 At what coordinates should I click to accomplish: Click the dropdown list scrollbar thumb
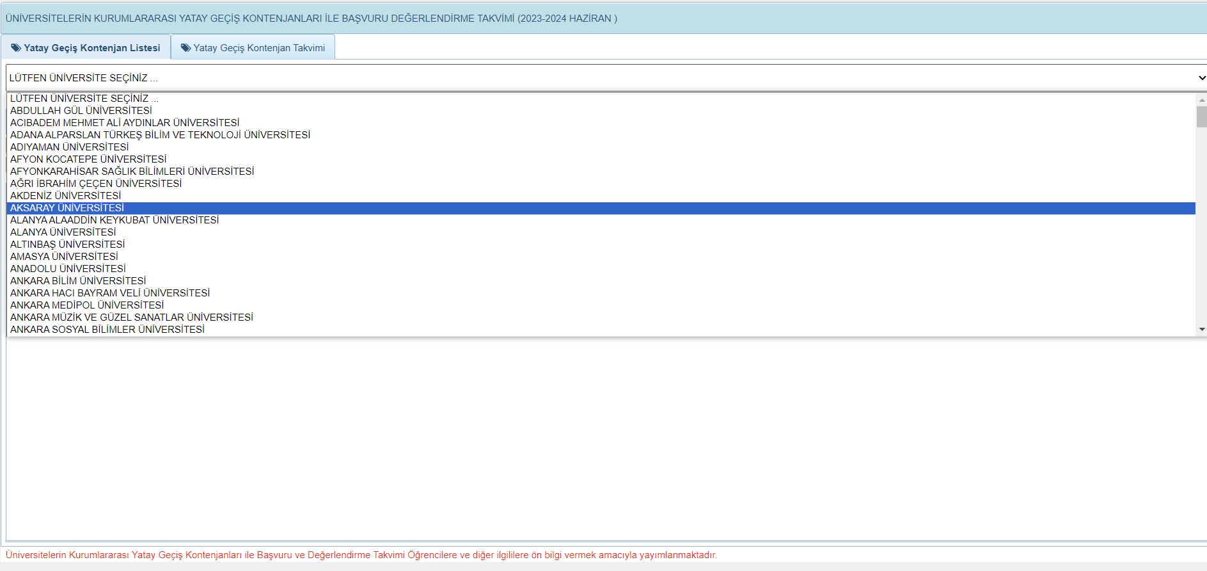click(x=1202, y=117)
